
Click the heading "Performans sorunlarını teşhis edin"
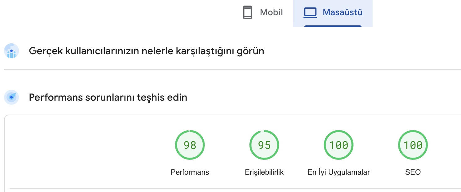point(108,98)
